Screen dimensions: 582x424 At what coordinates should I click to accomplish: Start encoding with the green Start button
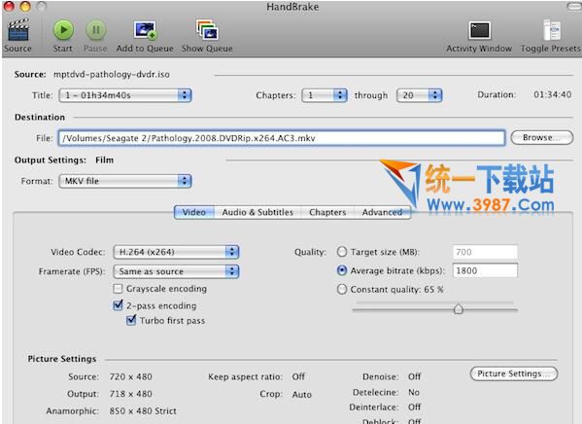tap(63, 30)
